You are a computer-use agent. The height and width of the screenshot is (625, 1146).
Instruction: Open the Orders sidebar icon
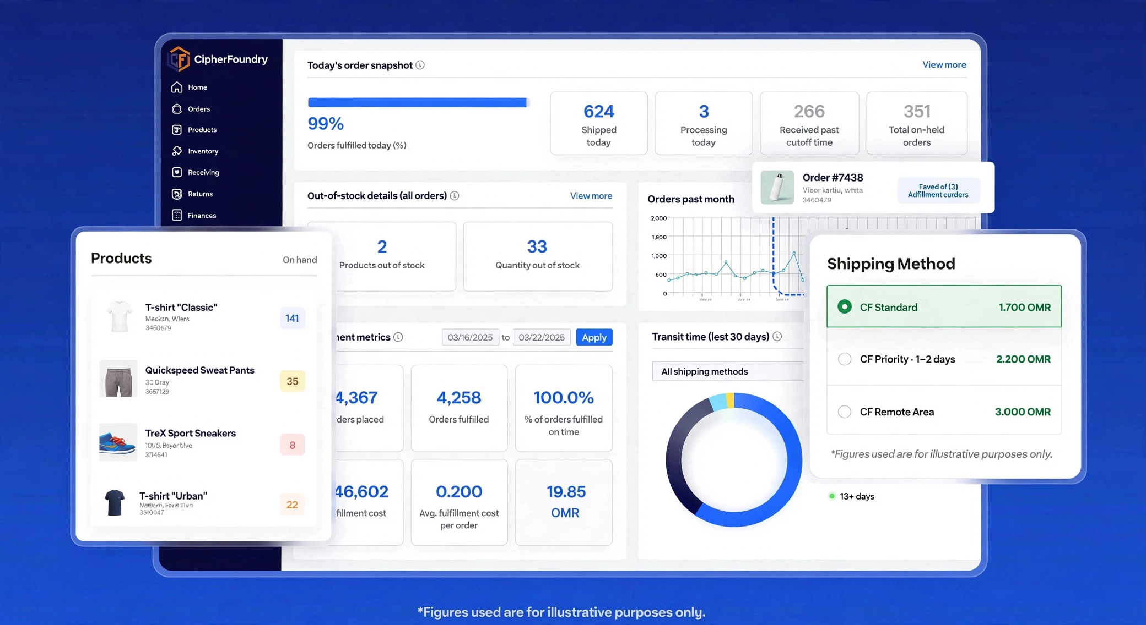(177, 109)
